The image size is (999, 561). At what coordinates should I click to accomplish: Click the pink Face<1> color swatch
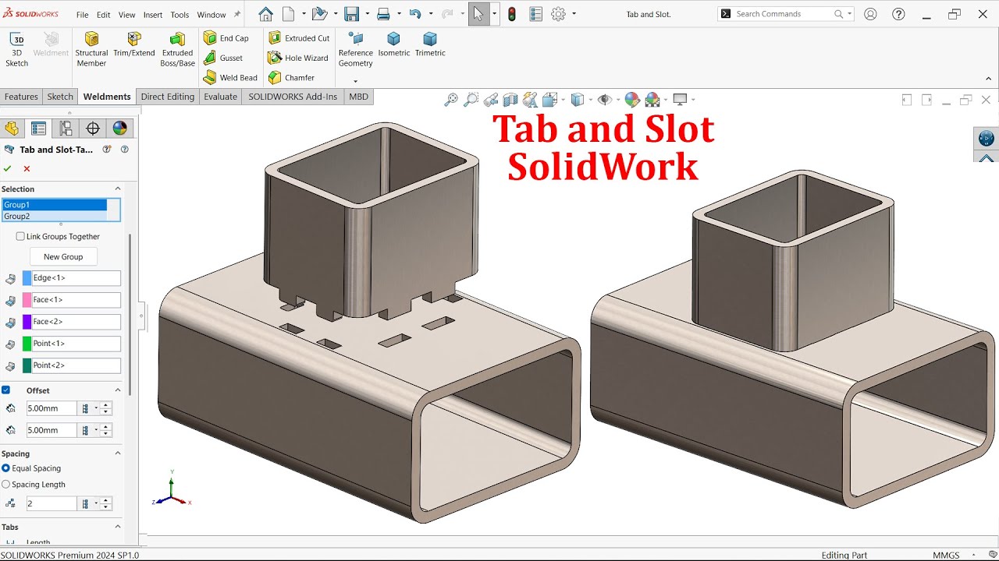click(27, 300)
